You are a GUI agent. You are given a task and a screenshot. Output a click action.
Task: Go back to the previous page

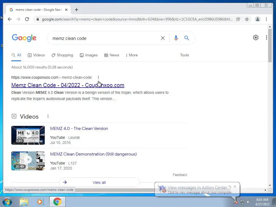point(10,19)
